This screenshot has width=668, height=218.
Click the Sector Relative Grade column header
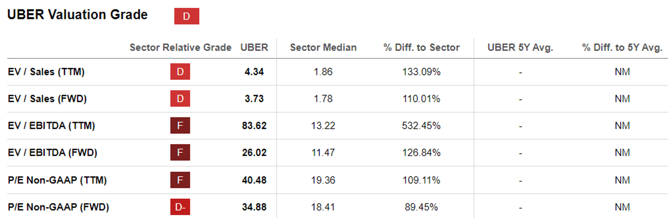click(x=180, y=47)
